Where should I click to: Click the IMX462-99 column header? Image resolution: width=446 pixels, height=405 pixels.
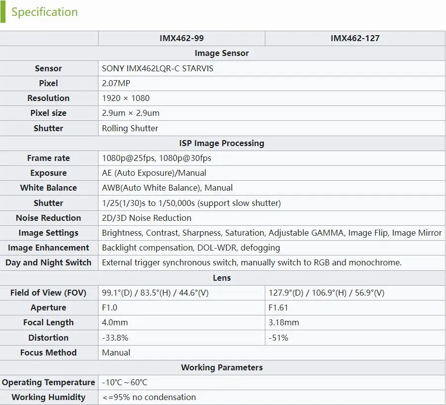(182, 38)
